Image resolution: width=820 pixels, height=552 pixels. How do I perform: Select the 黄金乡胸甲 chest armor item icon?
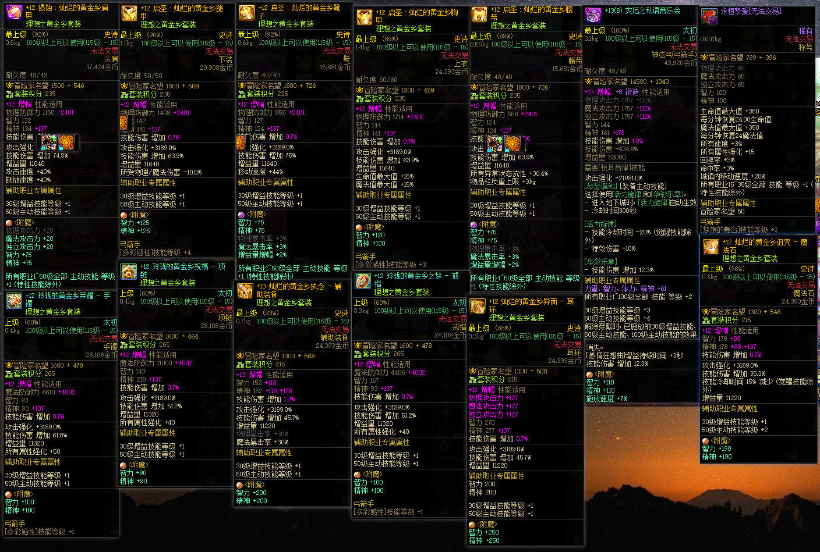click(365, 17)
